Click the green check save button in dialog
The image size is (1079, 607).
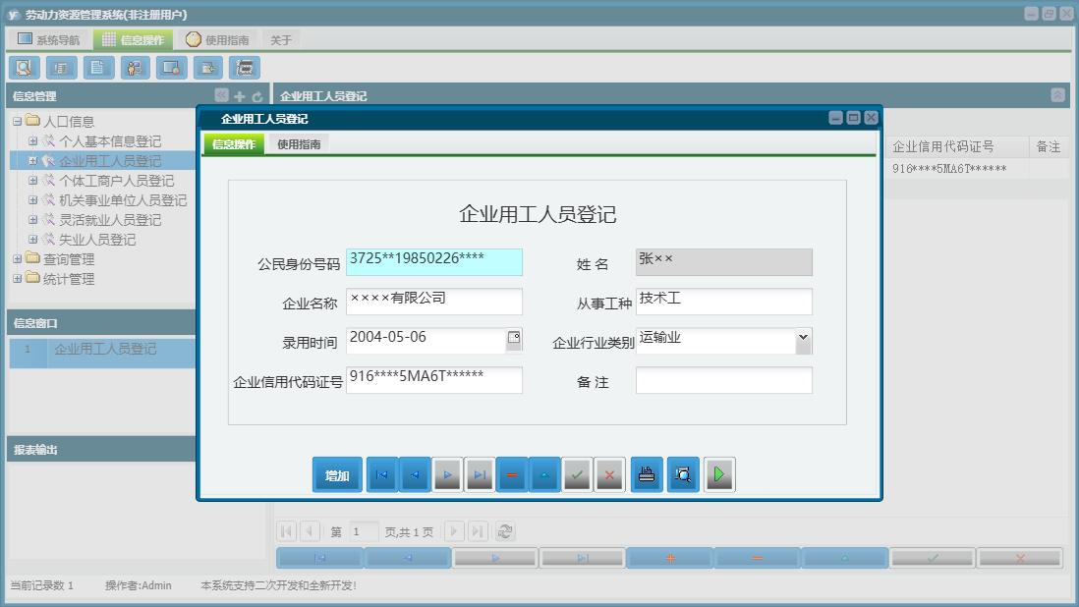(x=578, y=474)
